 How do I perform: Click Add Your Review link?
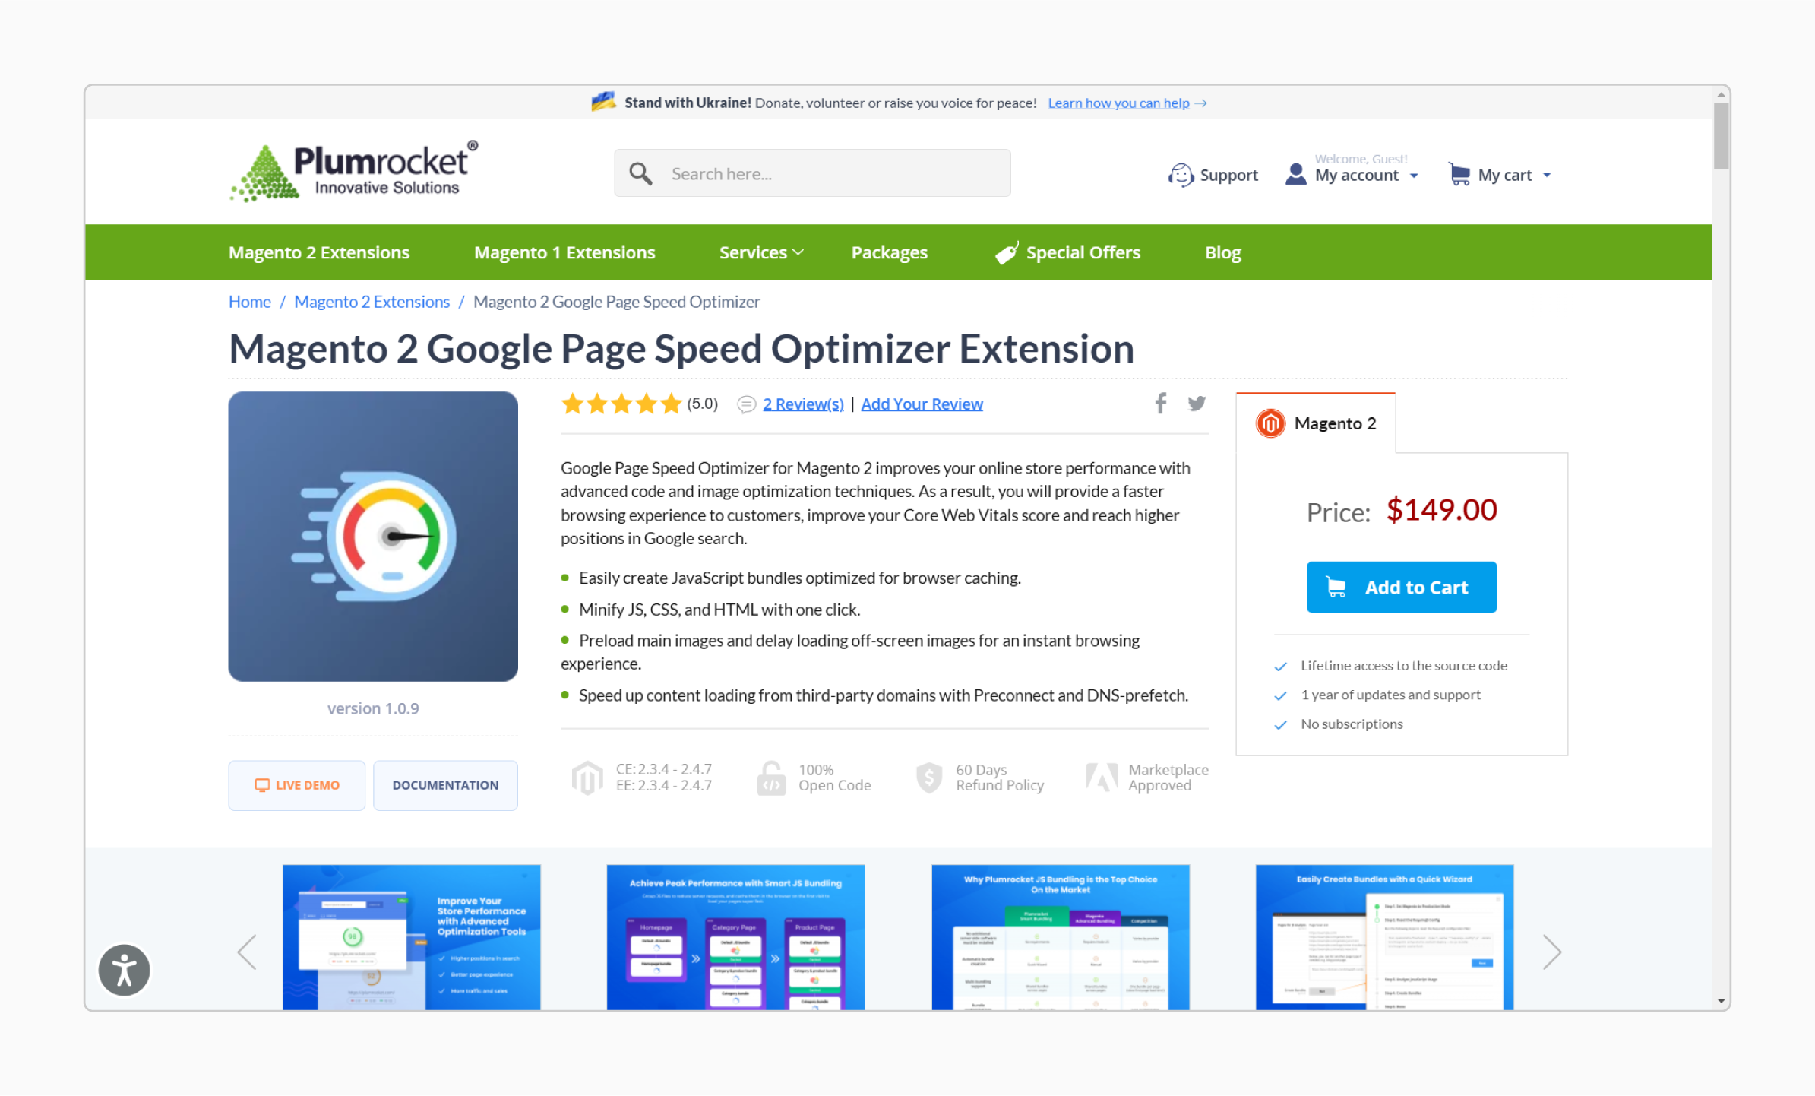click(923, 402)
